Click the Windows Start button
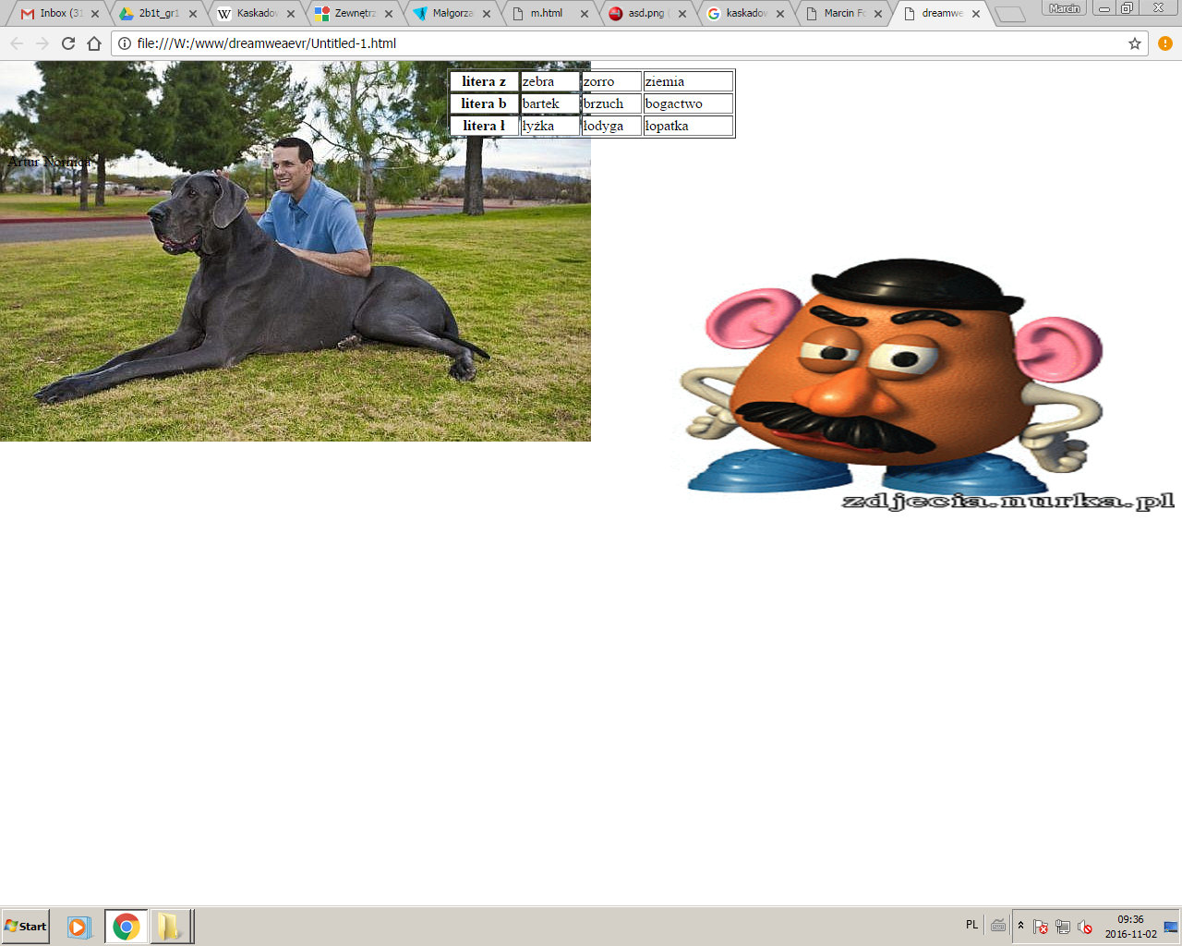 tap(26, 927)
